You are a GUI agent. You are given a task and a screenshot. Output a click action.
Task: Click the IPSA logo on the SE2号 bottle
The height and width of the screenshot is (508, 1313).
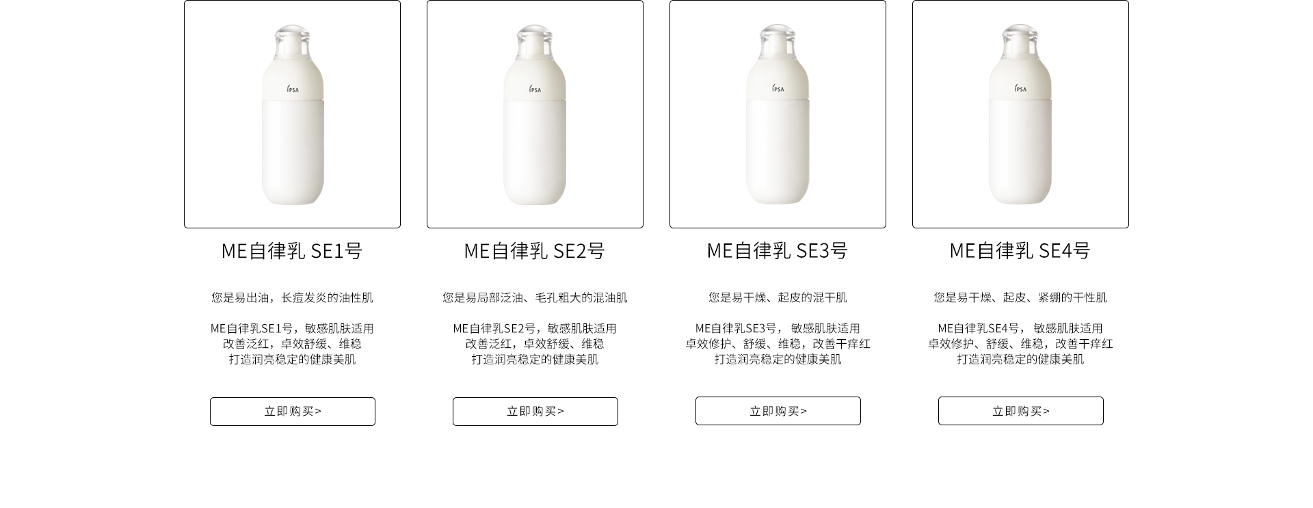tap(535, 88)
